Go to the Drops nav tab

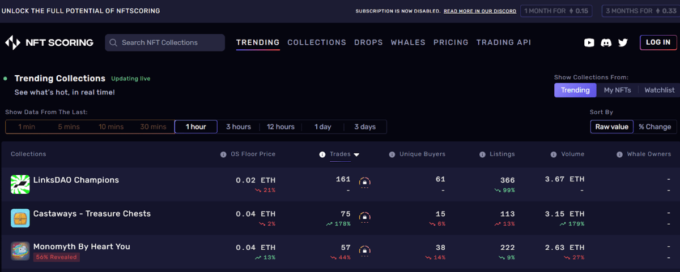point(368,42)
